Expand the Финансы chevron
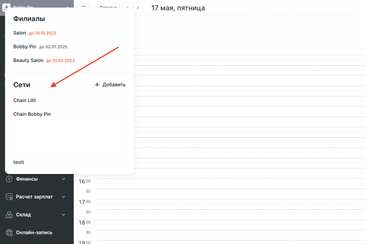This screenshot has height=244, width=366. click(x=63, y=179)
